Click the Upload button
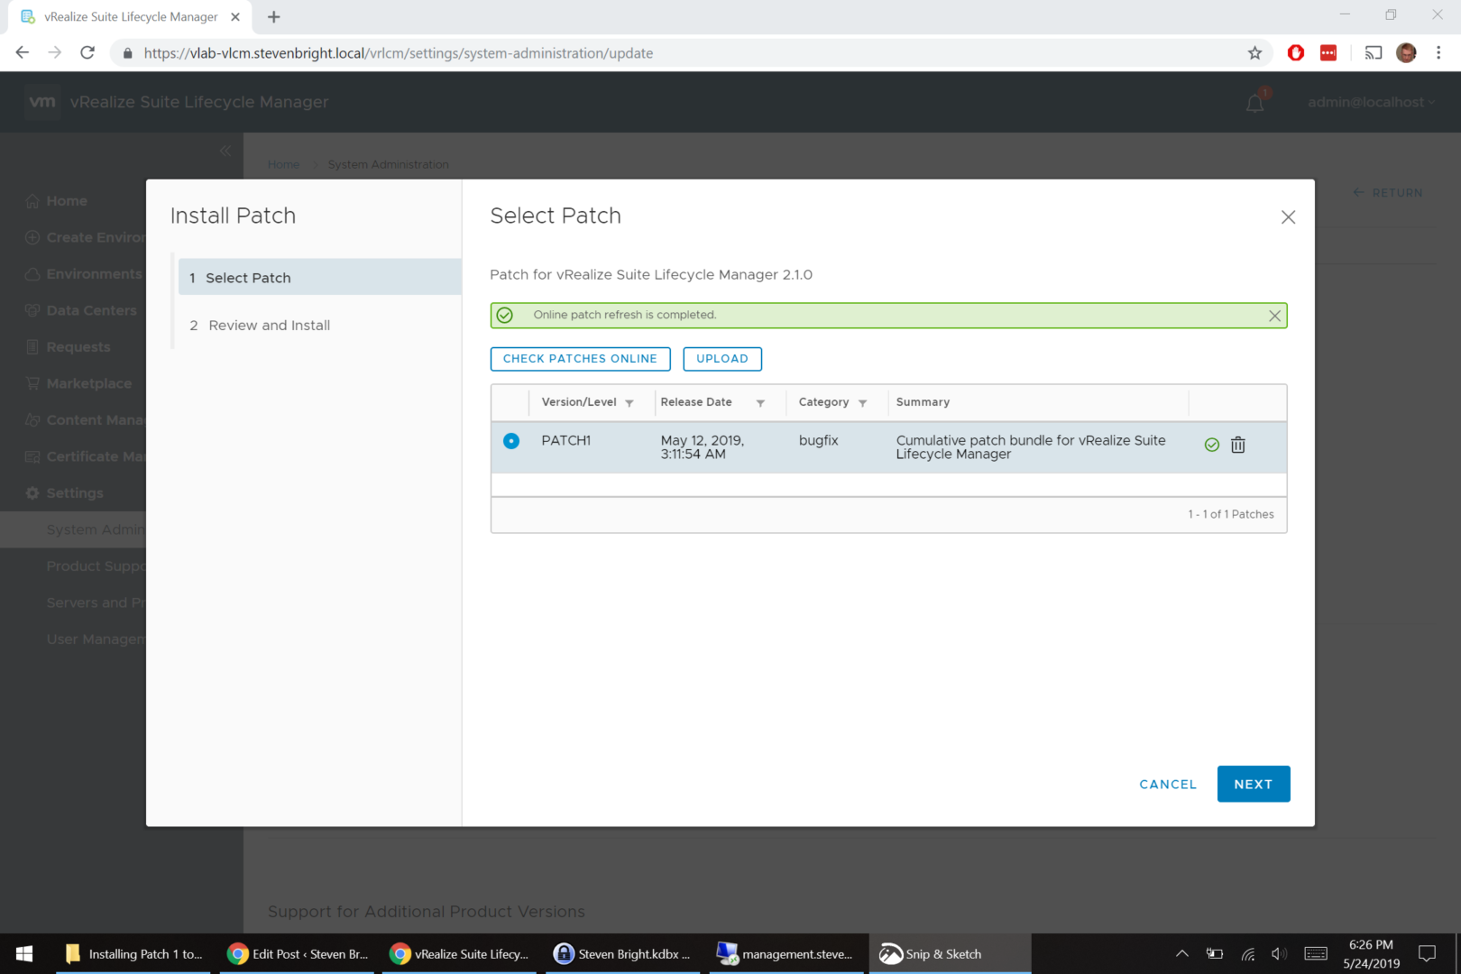Image resolution: width=1461 pixels, height=974 pixels. click(721, 359)
